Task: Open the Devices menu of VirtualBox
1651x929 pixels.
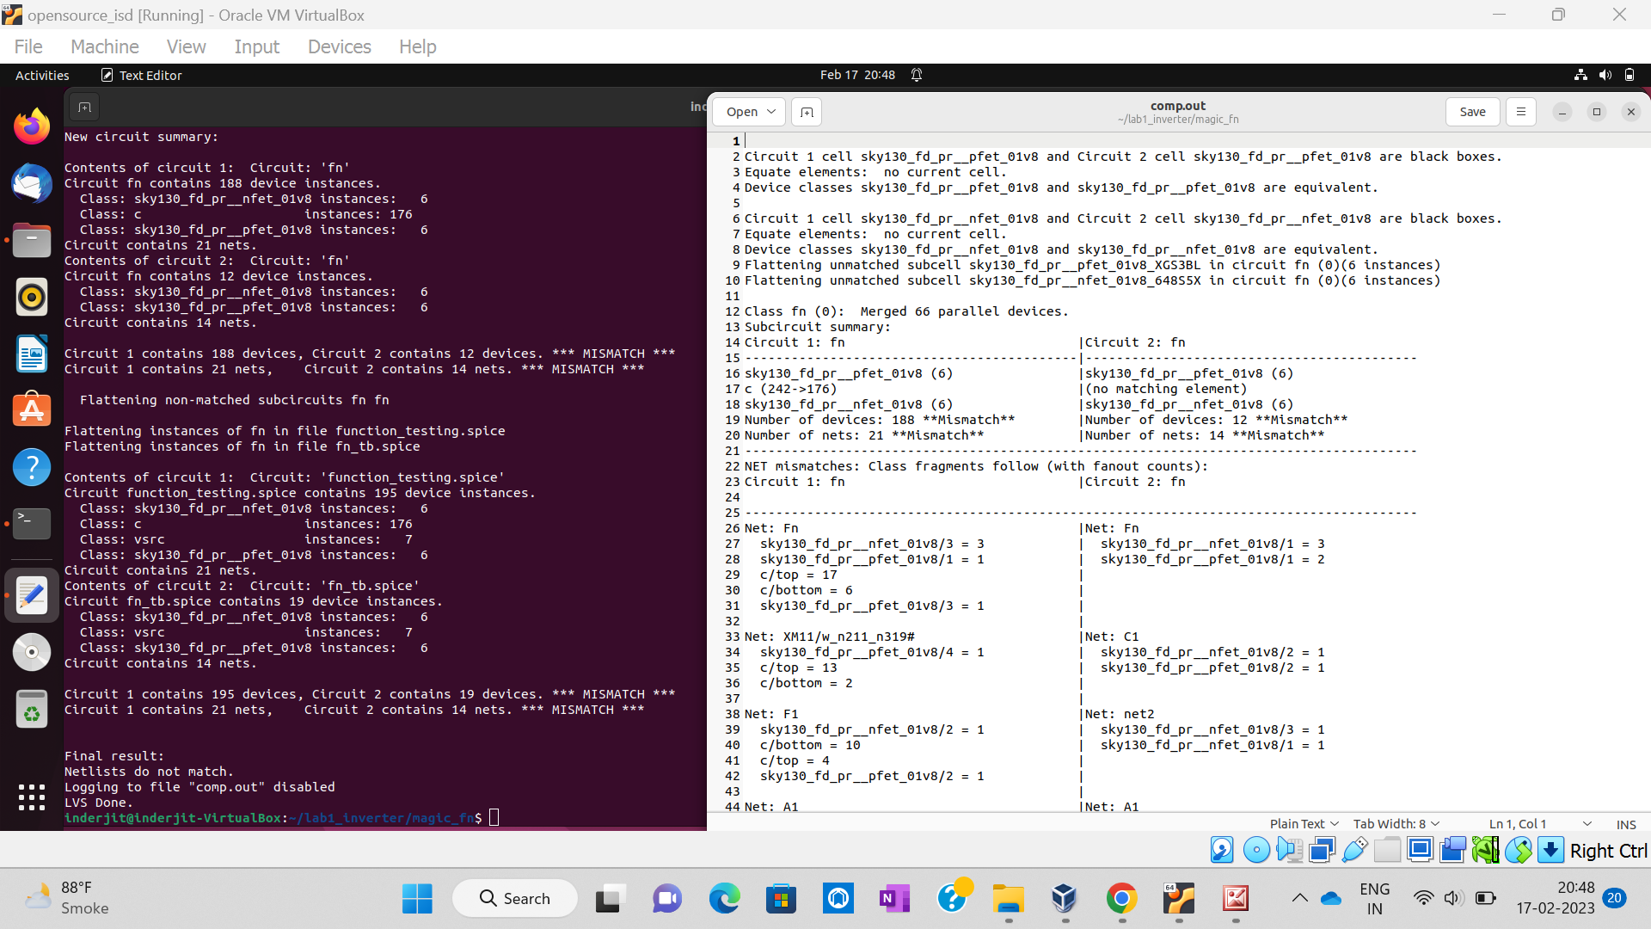Action: coord(339,46)
